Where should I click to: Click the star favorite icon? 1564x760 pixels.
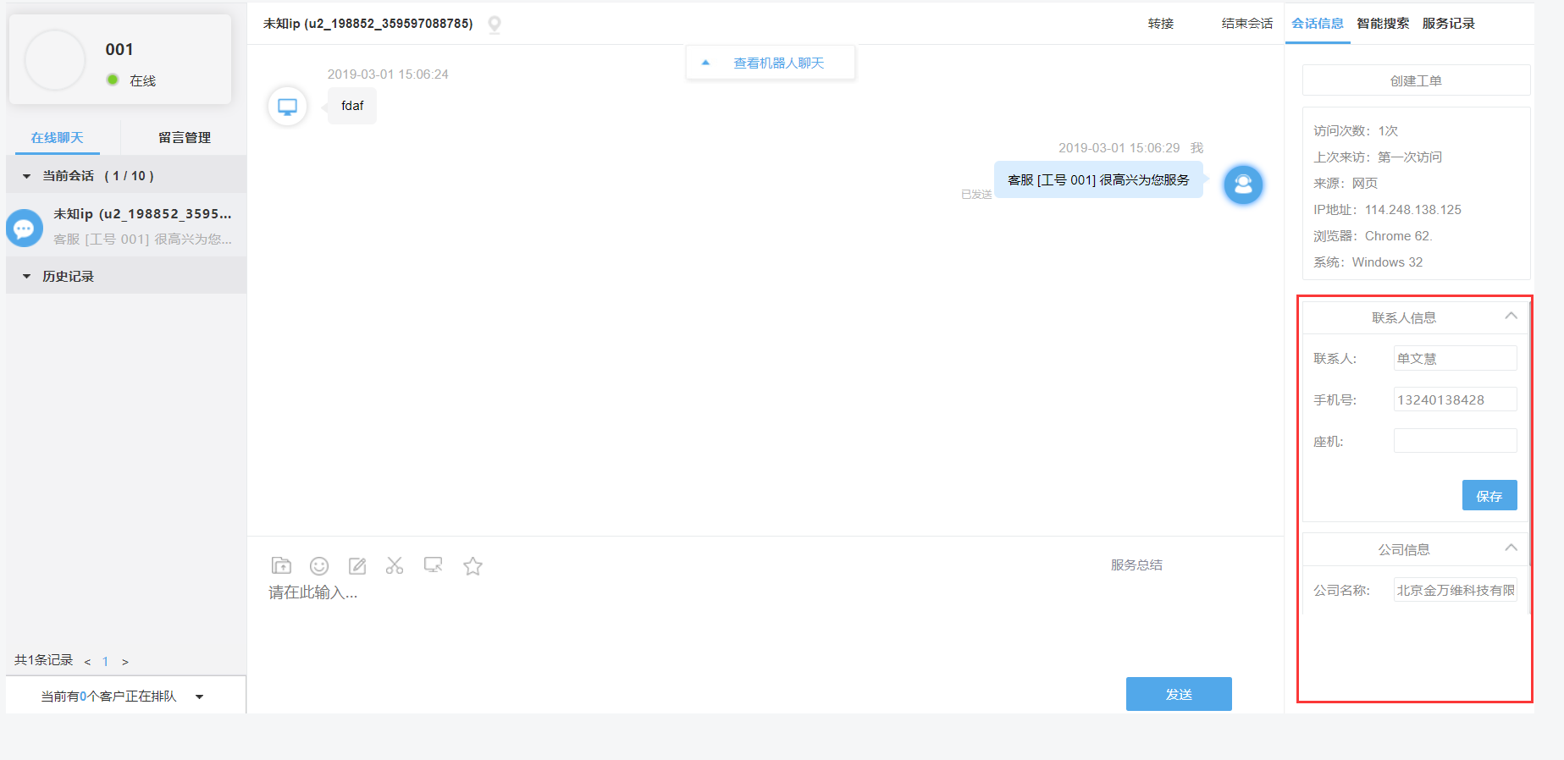point(473,566)
